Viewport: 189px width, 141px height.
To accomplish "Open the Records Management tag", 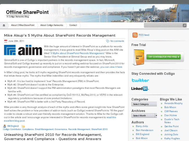I will click(x=79, y=129).
